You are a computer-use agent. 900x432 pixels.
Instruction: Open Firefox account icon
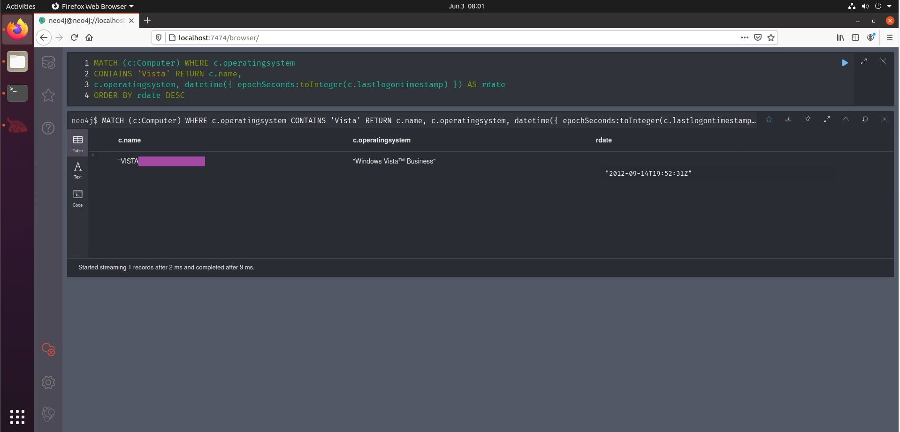click(871, 37)
